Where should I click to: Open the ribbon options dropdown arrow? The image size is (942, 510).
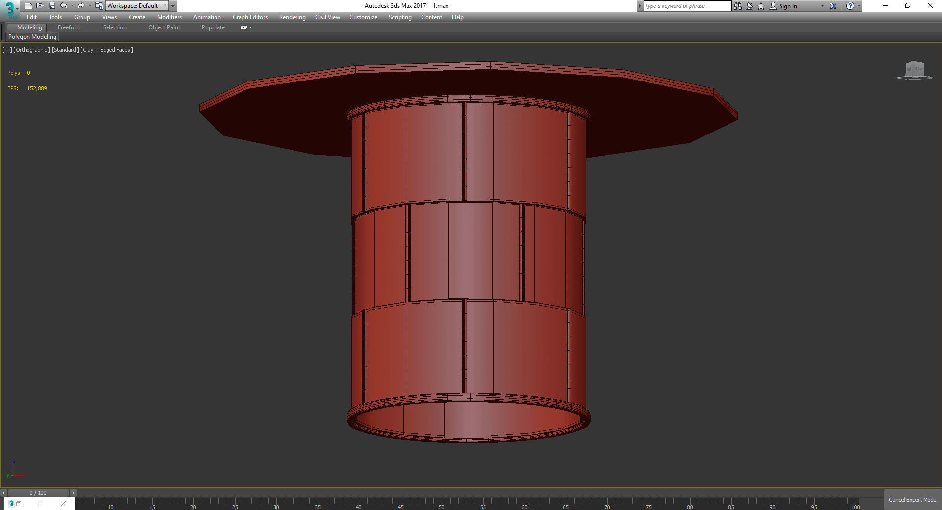(251, 27)
